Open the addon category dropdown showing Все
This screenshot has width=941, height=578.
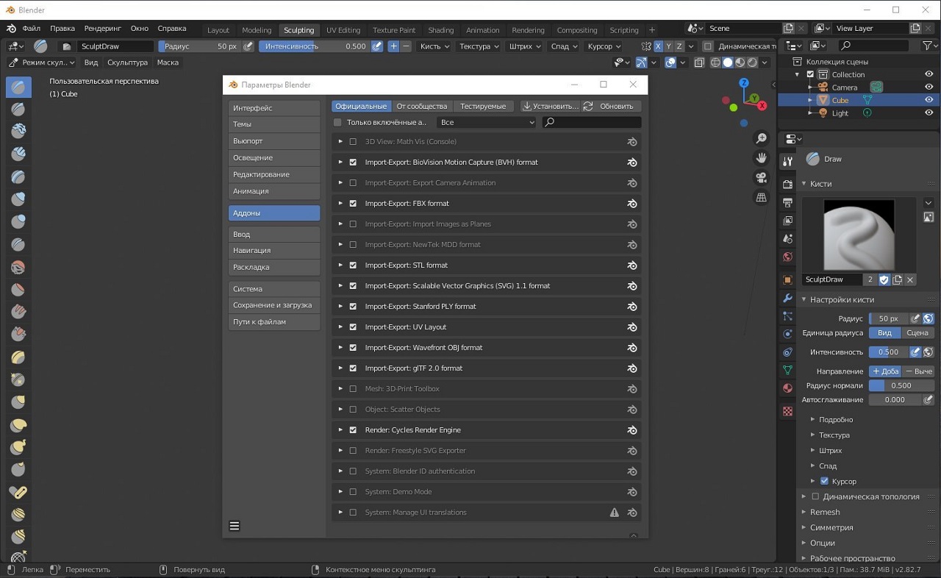click(486, 123)
